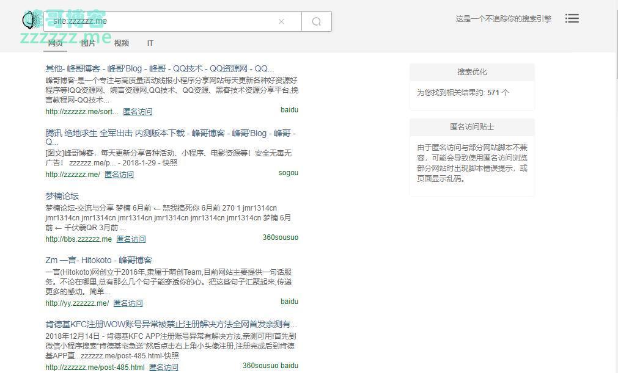Open the Zm 一言- Hitokoto result title
This screenshot has height=373, width=618.
pos(98,260)
